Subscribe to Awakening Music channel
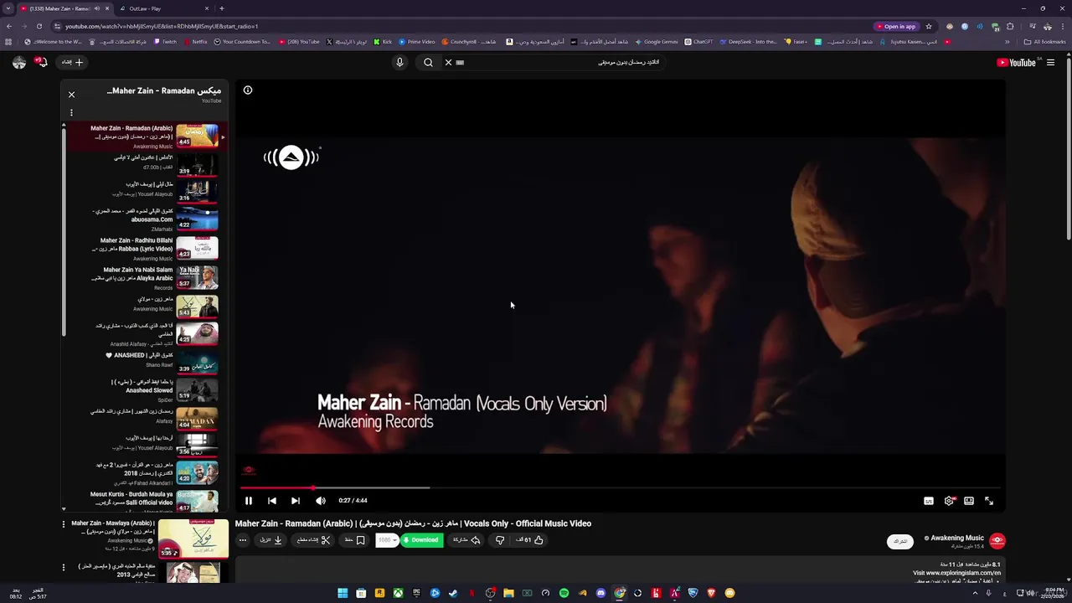Screen dimensions: 1072x603 click(x=900, y=541)
